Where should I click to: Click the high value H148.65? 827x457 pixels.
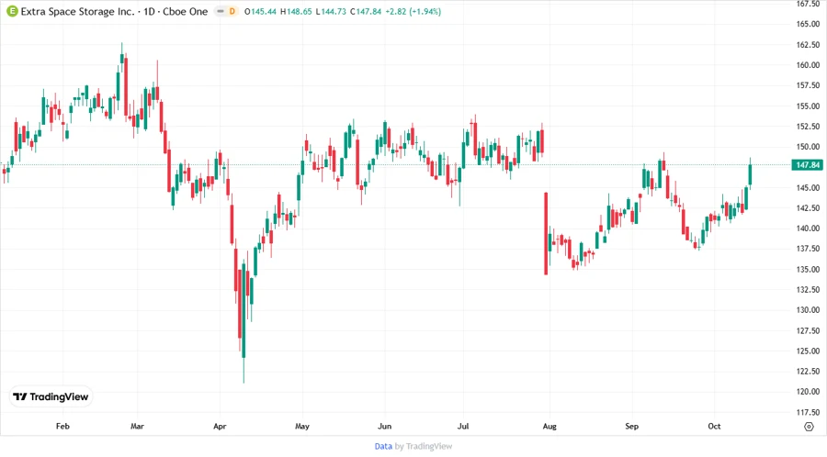pyautogui.click(x=296, y=11)
